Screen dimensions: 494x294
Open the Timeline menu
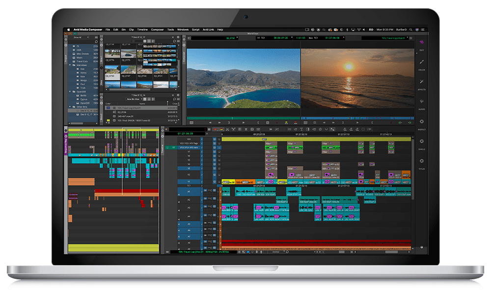tap(142, 29)
